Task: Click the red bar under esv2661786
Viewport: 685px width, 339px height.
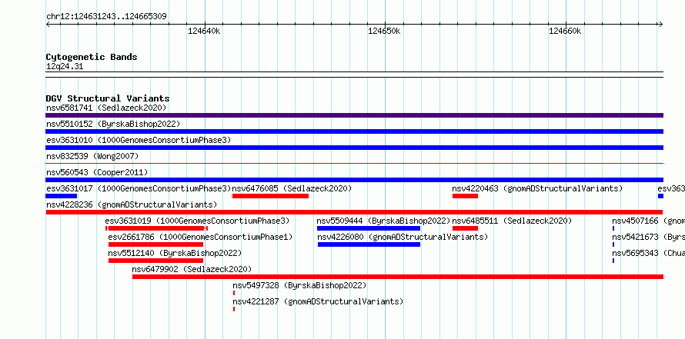Action: (x=156, y=244)
